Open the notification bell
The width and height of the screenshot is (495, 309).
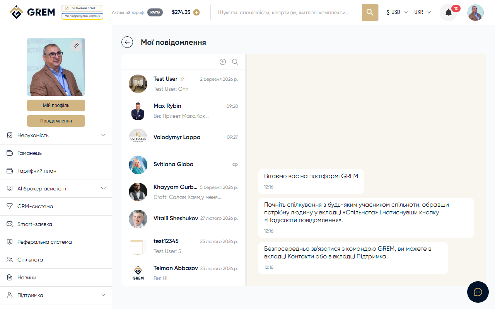[448, 12]
